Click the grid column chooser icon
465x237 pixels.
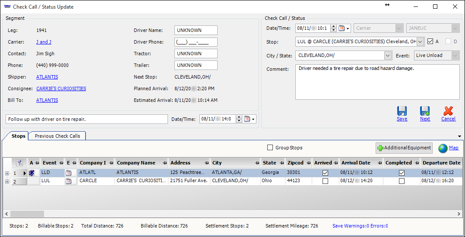click(x=19, y=163)
